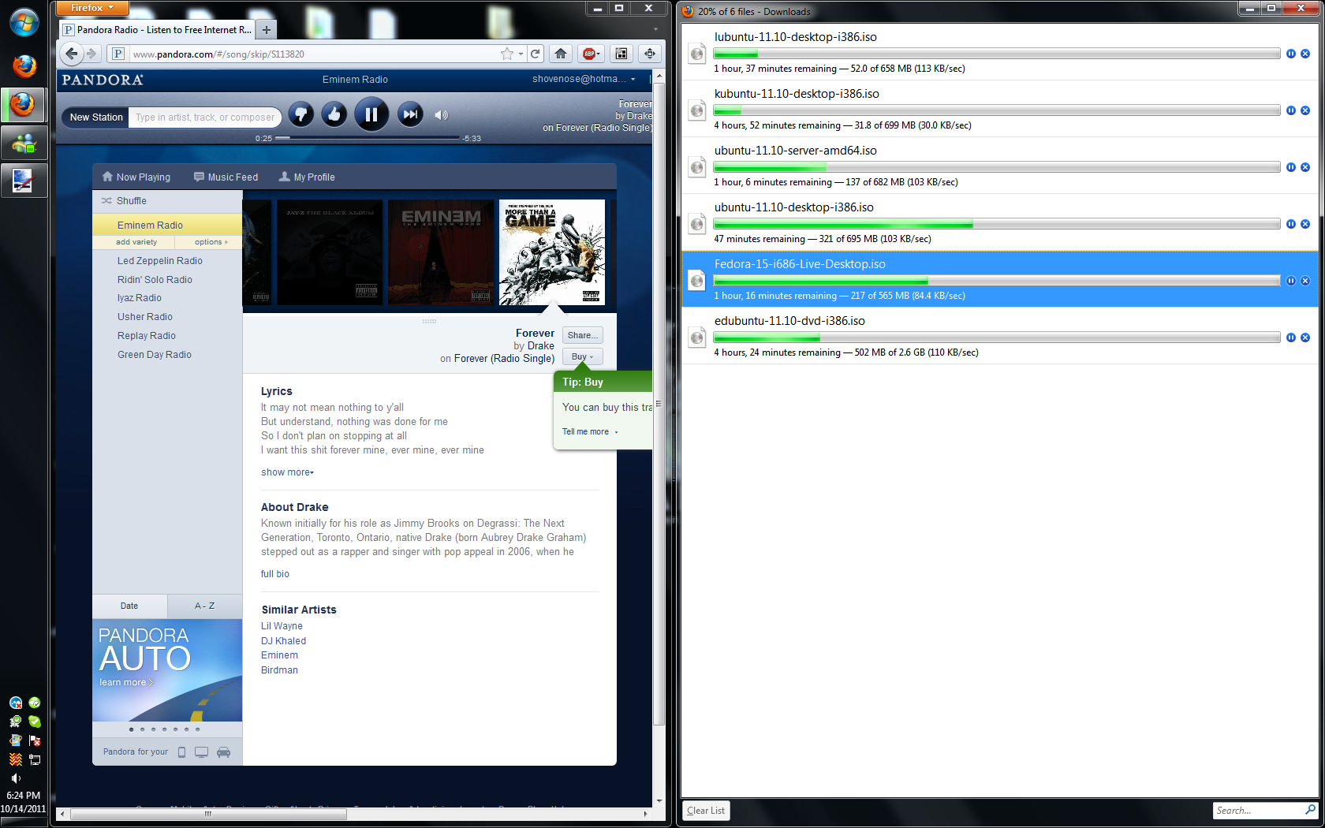Click the Fedora-15-i686-Live-Desktop.iso progress bar
This screenshot has width=1325, height=828.
coord(997,281)
